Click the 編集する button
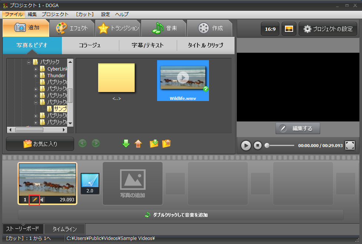This screenshot has width=362, height=244. pos(298,128)
